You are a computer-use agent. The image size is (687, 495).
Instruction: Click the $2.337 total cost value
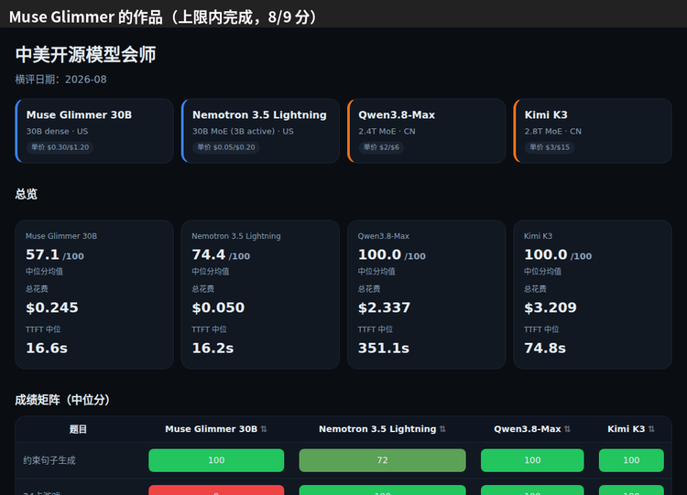click(x=384, y=307)
